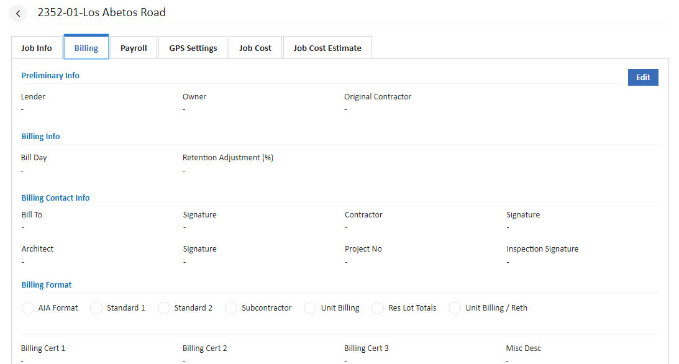Enable Unit Billing format

click(x=310, y=307)
